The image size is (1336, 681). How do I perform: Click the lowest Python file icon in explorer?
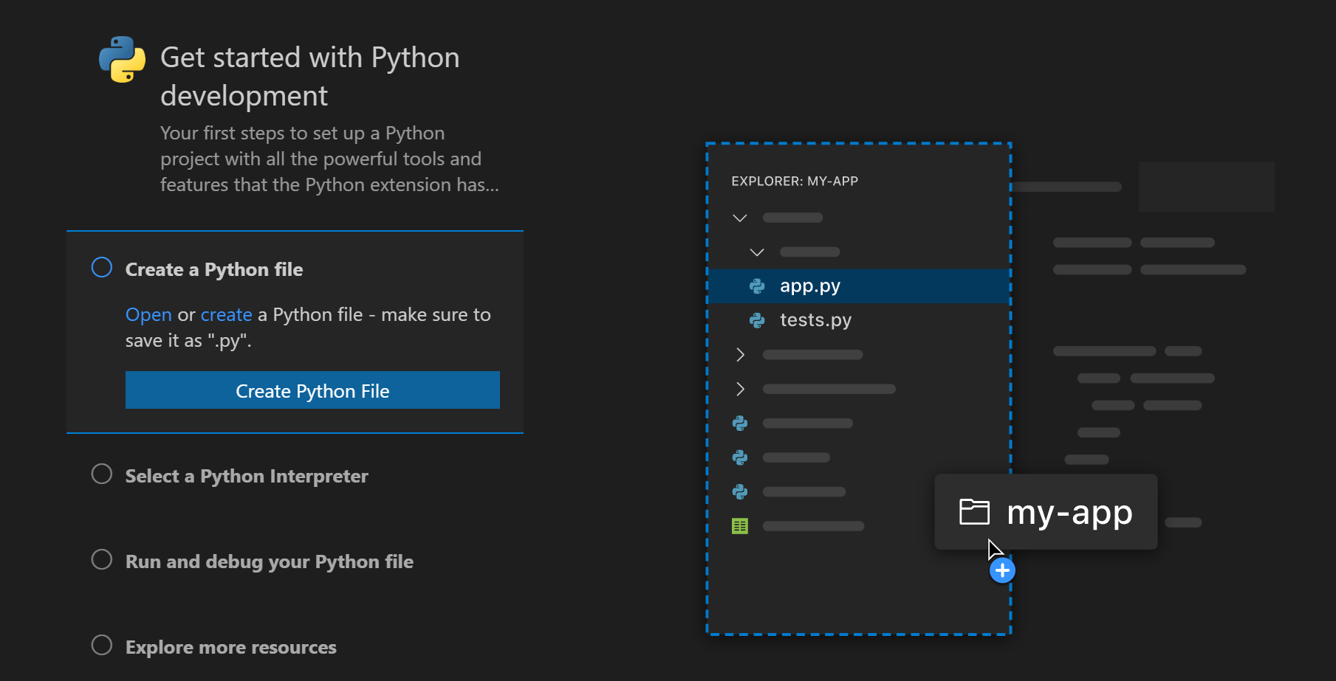(740, 491)
